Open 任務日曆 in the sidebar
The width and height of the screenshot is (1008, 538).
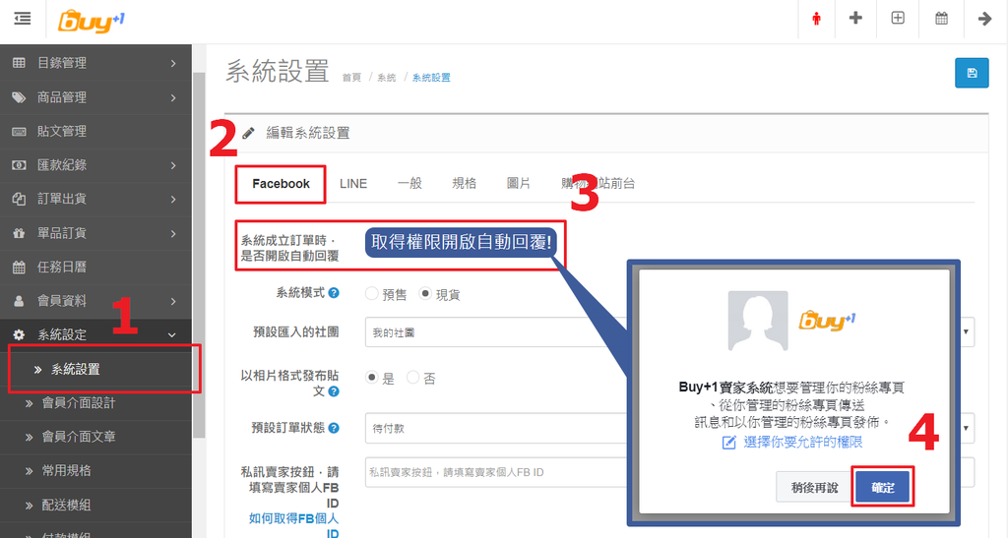tap(95, 268)
